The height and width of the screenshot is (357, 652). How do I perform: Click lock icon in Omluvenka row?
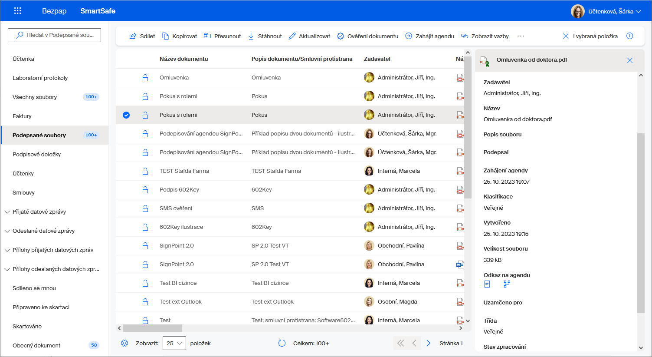coord(145,78)
